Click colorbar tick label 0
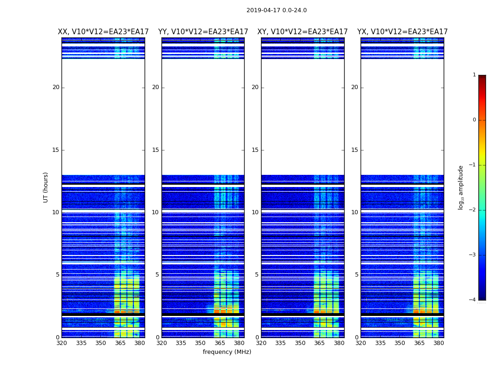Screen dimensions: 493x375 pyautogui.click(x=474, y=120)
